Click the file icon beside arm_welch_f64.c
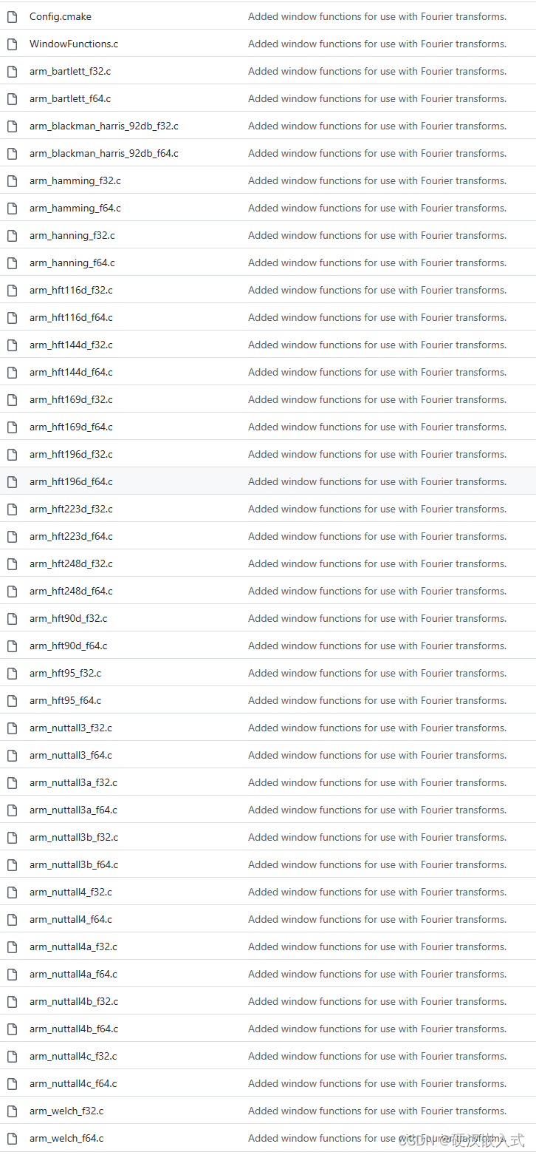 (x=12, y=1138)
